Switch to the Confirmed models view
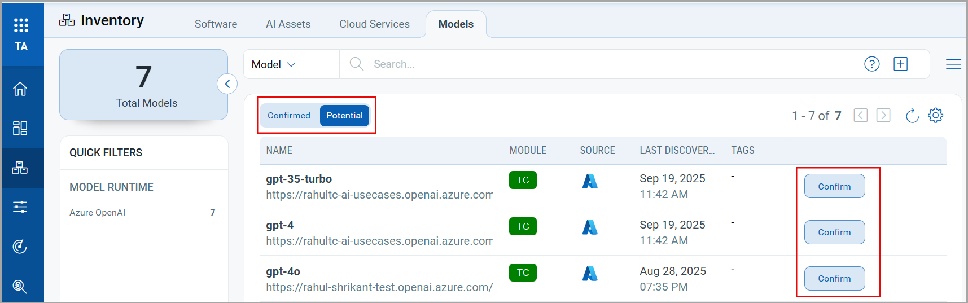Image resolution: width=968 pixels, height=303 pixels. (289, 116)
